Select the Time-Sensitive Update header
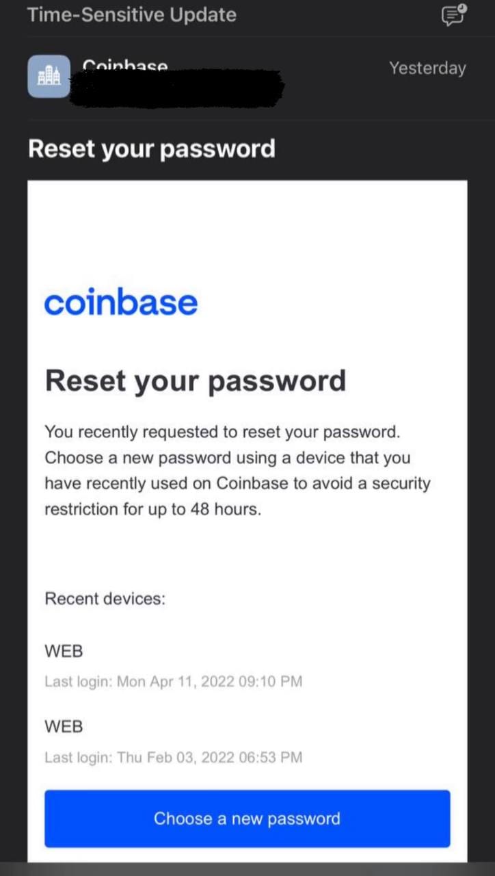 point(132,14)
